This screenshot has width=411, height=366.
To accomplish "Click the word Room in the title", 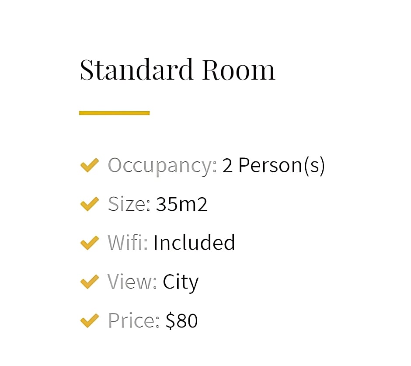I will coord(239,70).
